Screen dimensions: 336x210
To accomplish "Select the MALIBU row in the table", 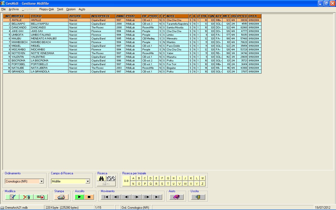I will click(132, 38).
